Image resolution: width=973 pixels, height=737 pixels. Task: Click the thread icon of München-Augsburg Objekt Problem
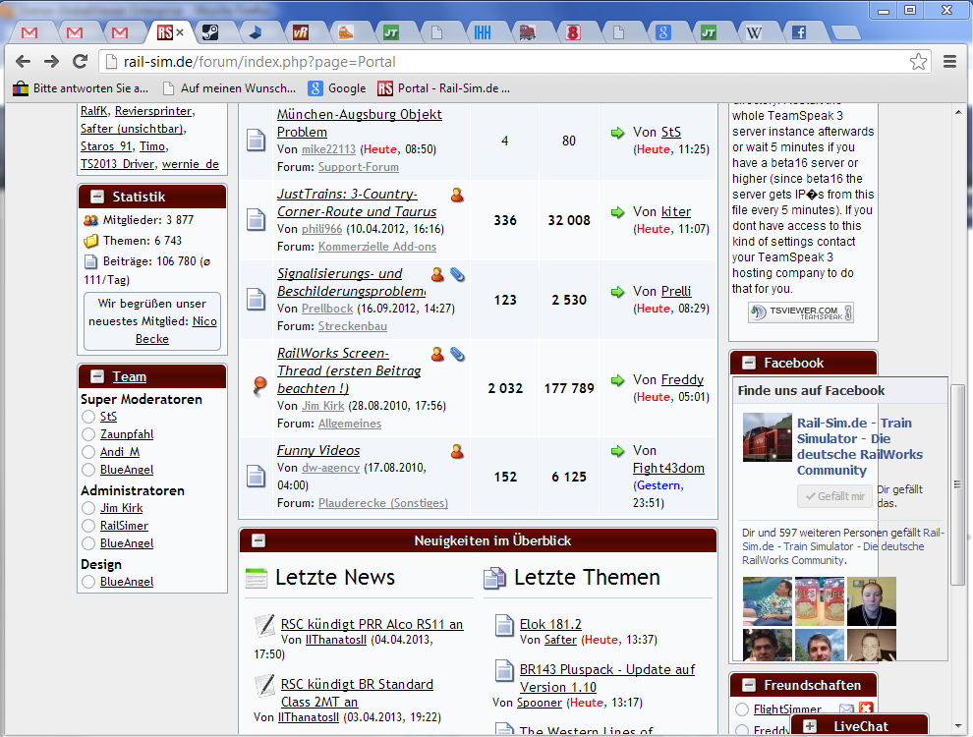(257, 141)
